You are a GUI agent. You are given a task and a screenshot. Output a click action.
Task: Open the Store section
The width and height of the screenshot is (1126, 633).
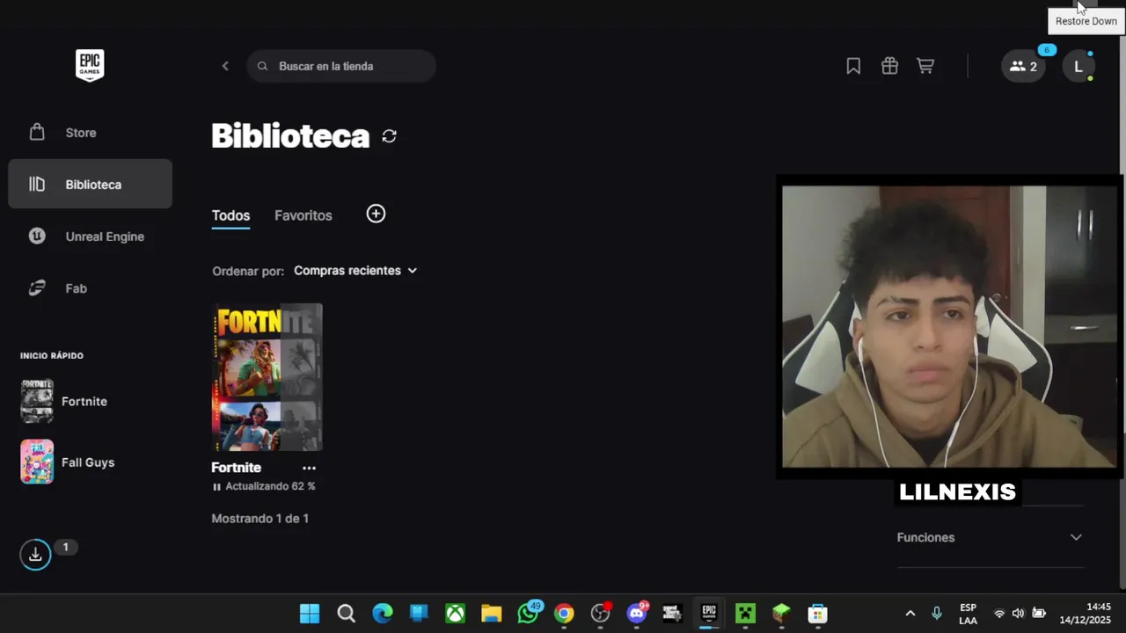(90, 133)
